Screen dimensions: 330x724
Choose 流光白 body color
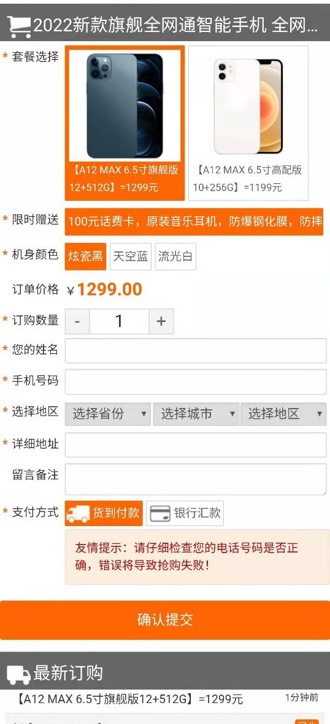pyautogui.click(x=175, y=256)
